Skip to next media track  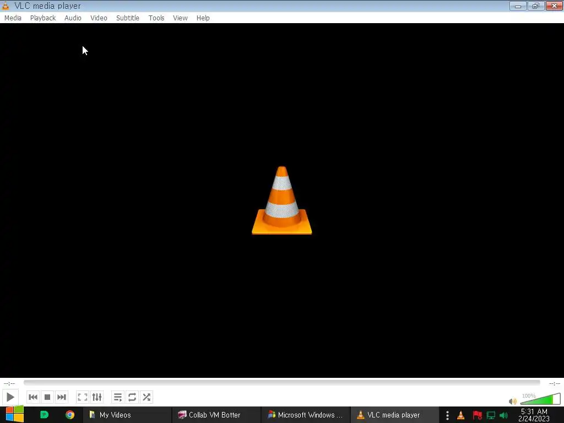[62, 397]
